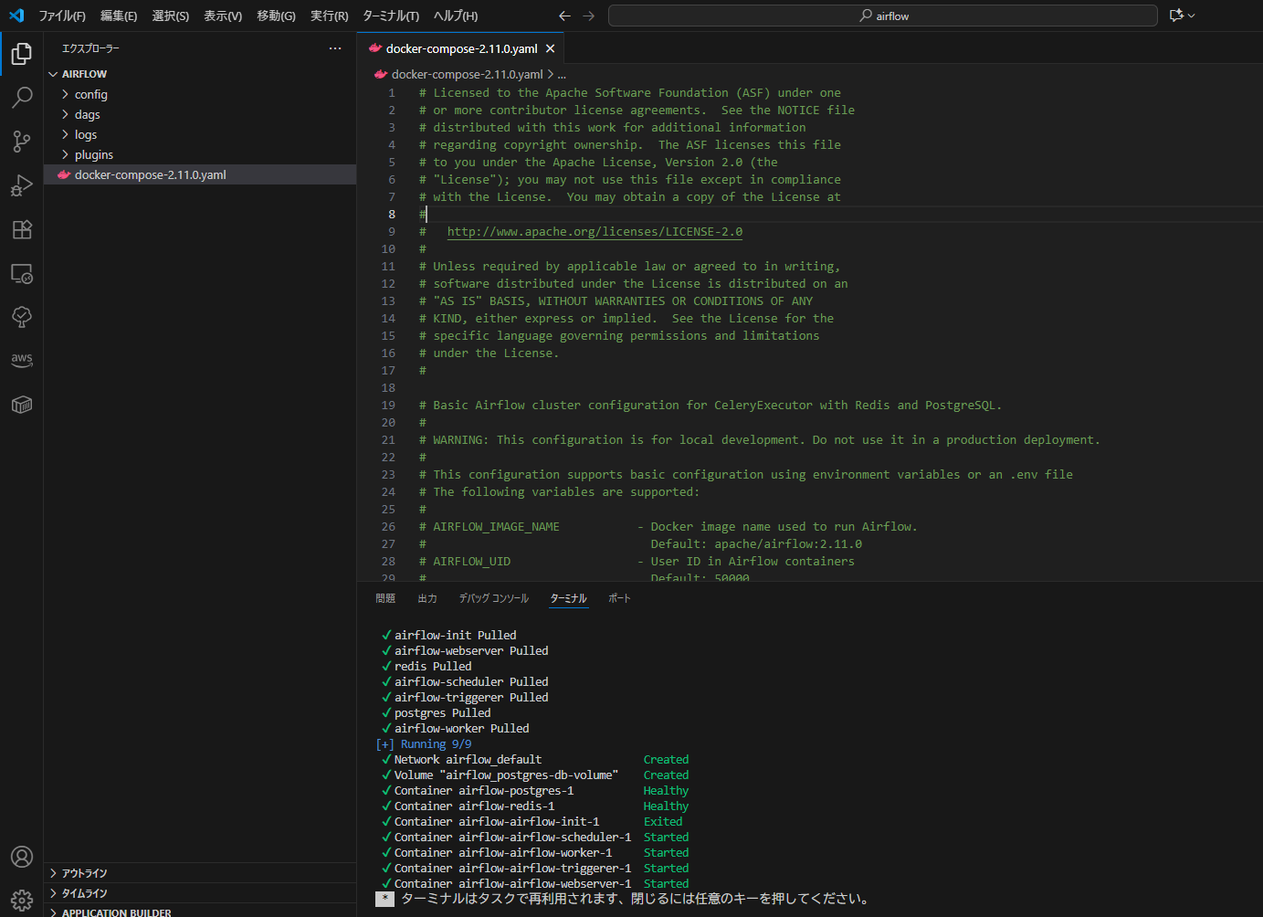Open the Remote Explorer icon
The width and height of the screenshot is (1263, 917).
pyautogui.click(x=22, y=273)
